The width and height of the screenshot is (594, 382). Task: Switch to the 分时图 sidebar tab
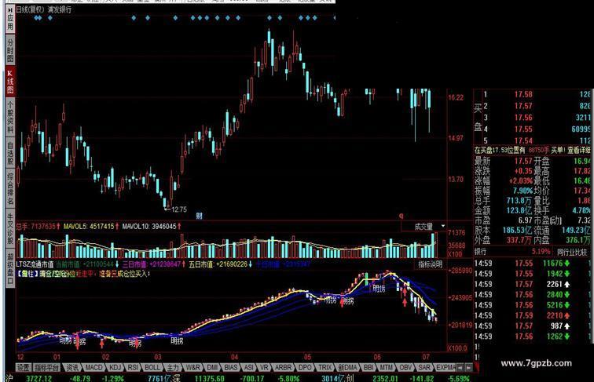[10, 51]
